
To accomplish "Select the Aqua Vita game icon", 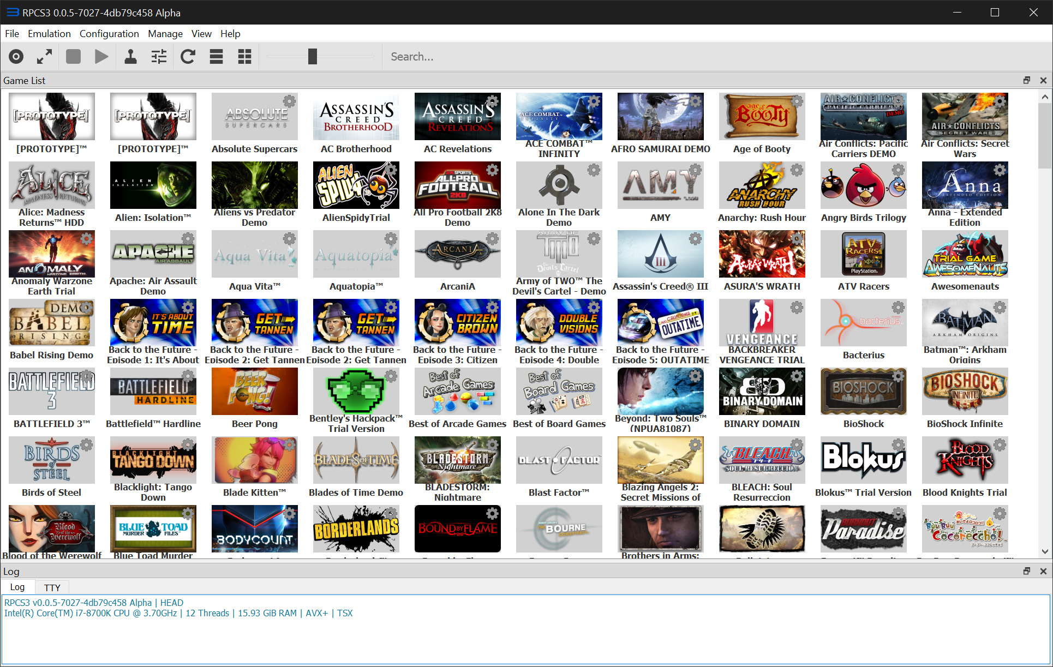I will pos(255,254).
